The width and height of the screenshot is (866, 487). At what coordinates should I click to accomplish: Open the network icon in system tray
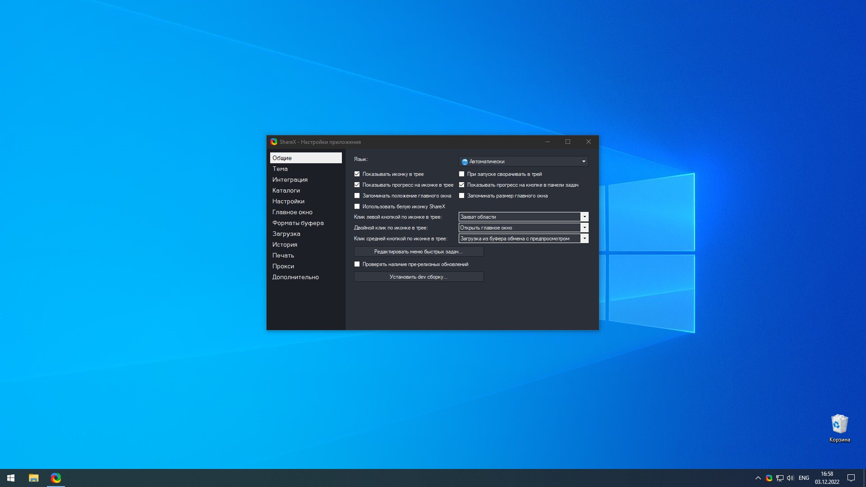point(780,478)
